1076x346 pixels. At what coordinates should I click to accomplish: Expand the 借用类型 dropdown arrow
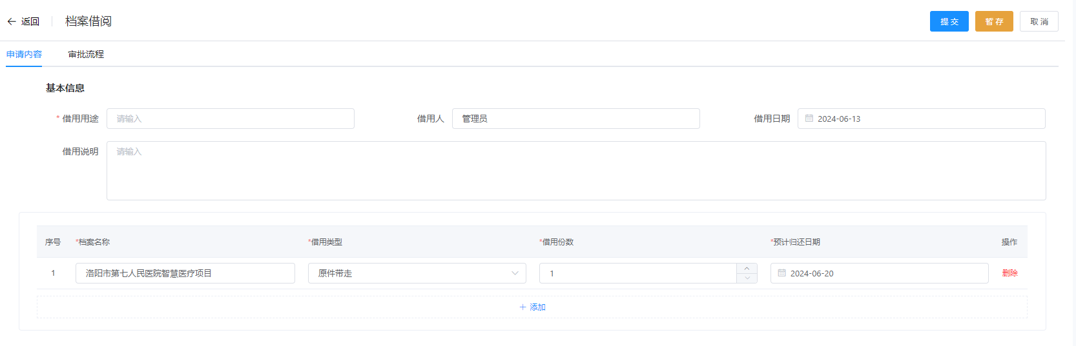(x=515, y=273)
